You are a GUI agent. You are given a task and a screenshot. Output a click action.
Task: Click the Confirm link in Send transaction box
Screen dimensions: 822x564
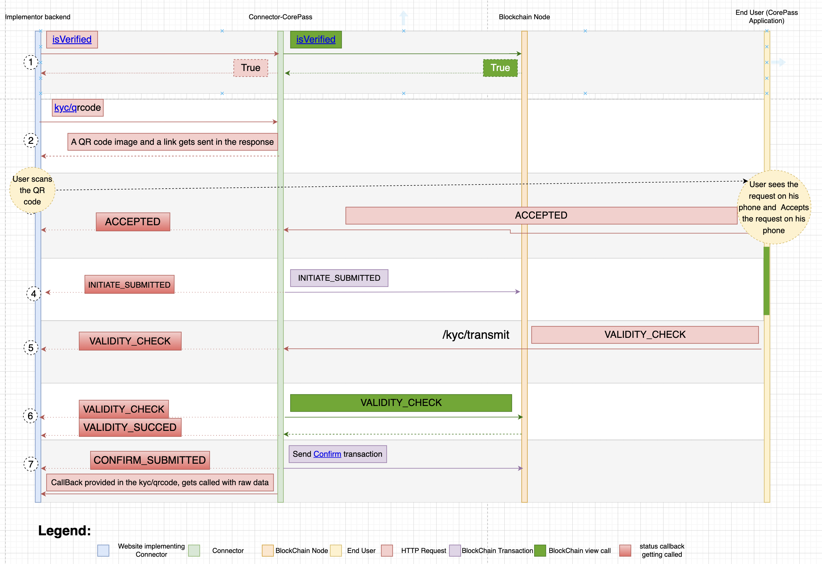click(x=327, y=454)
